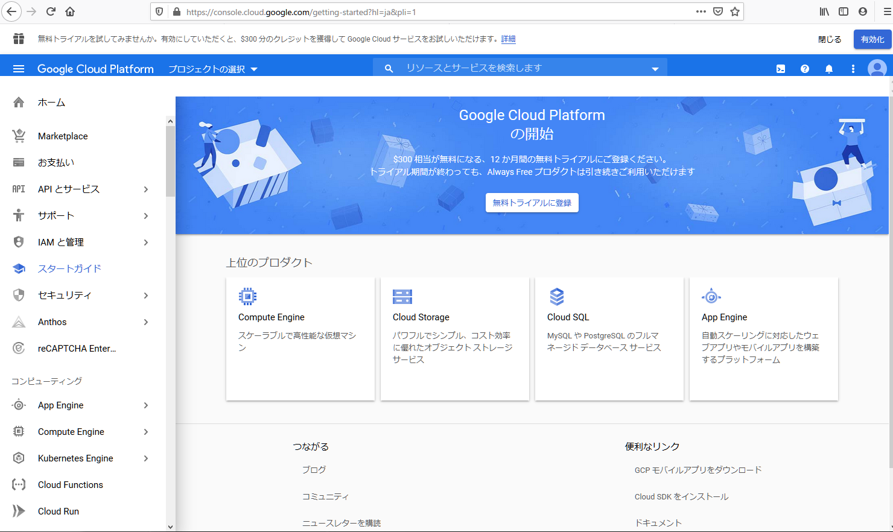Click the home icon in sidebar

point(19,103)
